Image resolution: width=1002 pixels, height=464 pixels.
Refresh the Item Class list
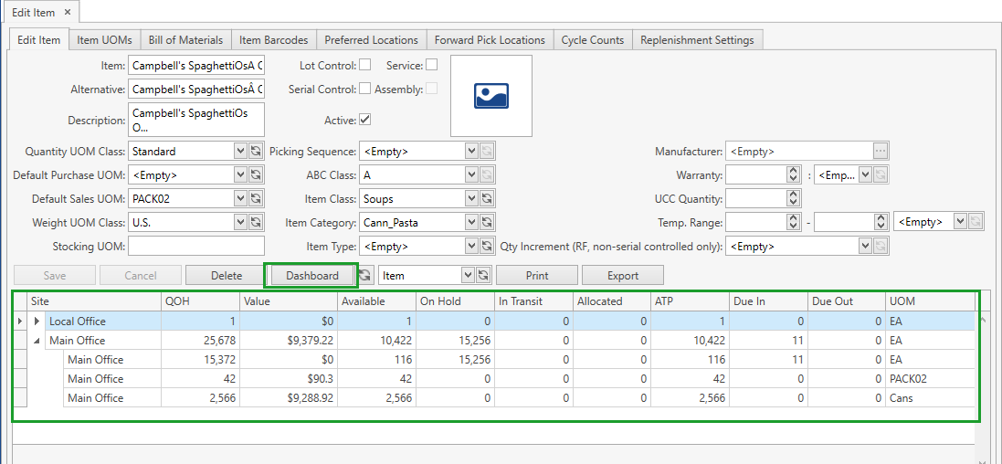click(486, 199)
